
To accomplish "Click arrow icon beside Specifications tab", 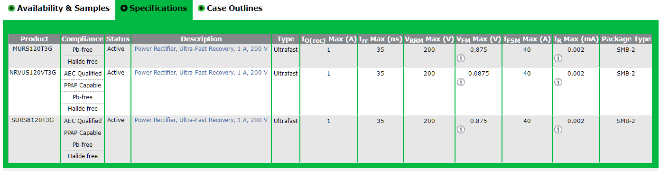I will (x=124, y=8).
